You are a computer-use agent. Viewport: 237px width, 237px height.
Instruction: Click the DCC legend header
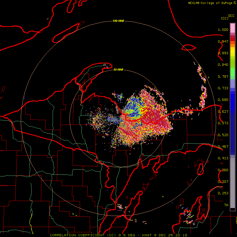[231, 16]
